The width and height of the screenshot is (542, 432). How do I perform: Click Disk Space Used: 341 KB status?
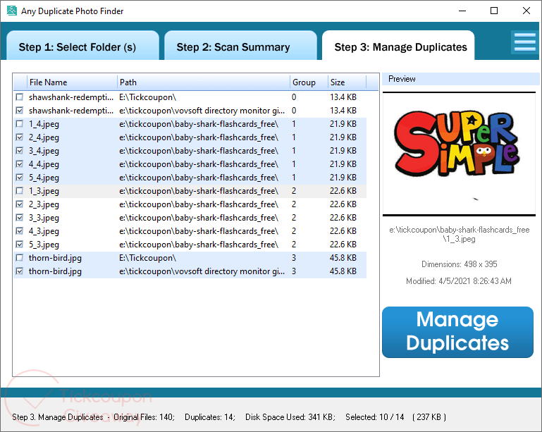point(290,417)
